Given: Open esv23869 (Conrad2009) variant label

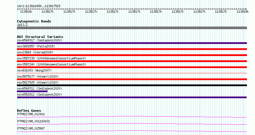Looking at the screenshot, I should click(35, 52).
